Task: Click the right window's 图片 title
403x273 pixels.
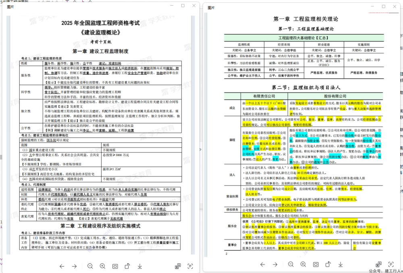Action: [211, 8]
